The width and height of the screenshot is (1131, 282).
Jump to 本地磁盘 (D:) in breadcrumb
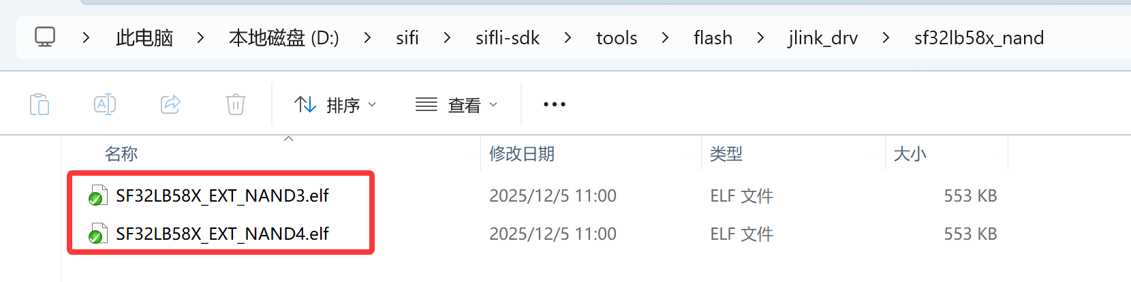[x=283, y=38]
